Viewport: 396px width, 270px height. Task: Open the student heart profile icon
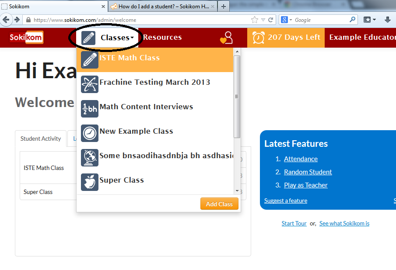tap(226, 38)
